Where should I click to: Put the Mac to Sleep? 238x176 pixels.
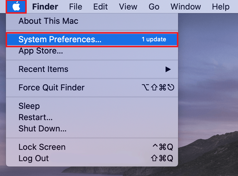click(28, 106)
